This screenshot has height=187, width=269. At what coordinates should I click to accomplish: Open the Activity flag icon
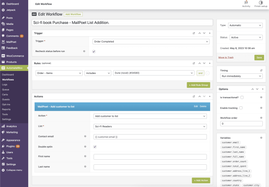(246, 3)
